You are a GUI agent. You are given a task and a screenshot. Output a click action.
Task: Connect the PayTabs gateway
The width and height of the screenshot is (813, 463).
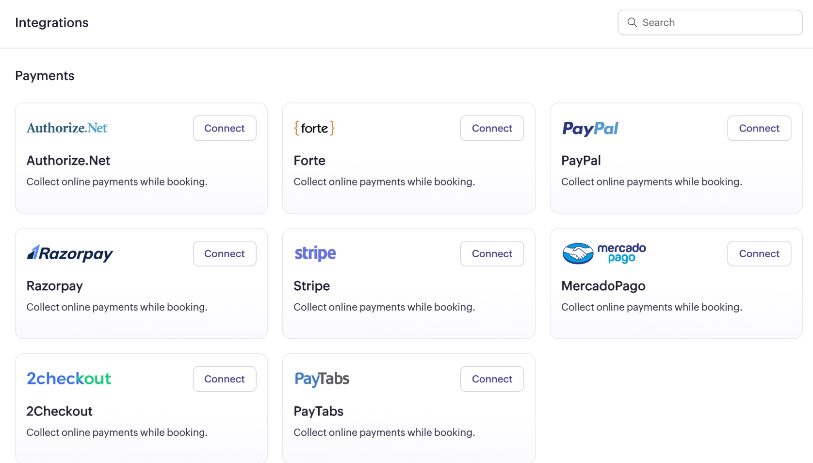(491, 379)
